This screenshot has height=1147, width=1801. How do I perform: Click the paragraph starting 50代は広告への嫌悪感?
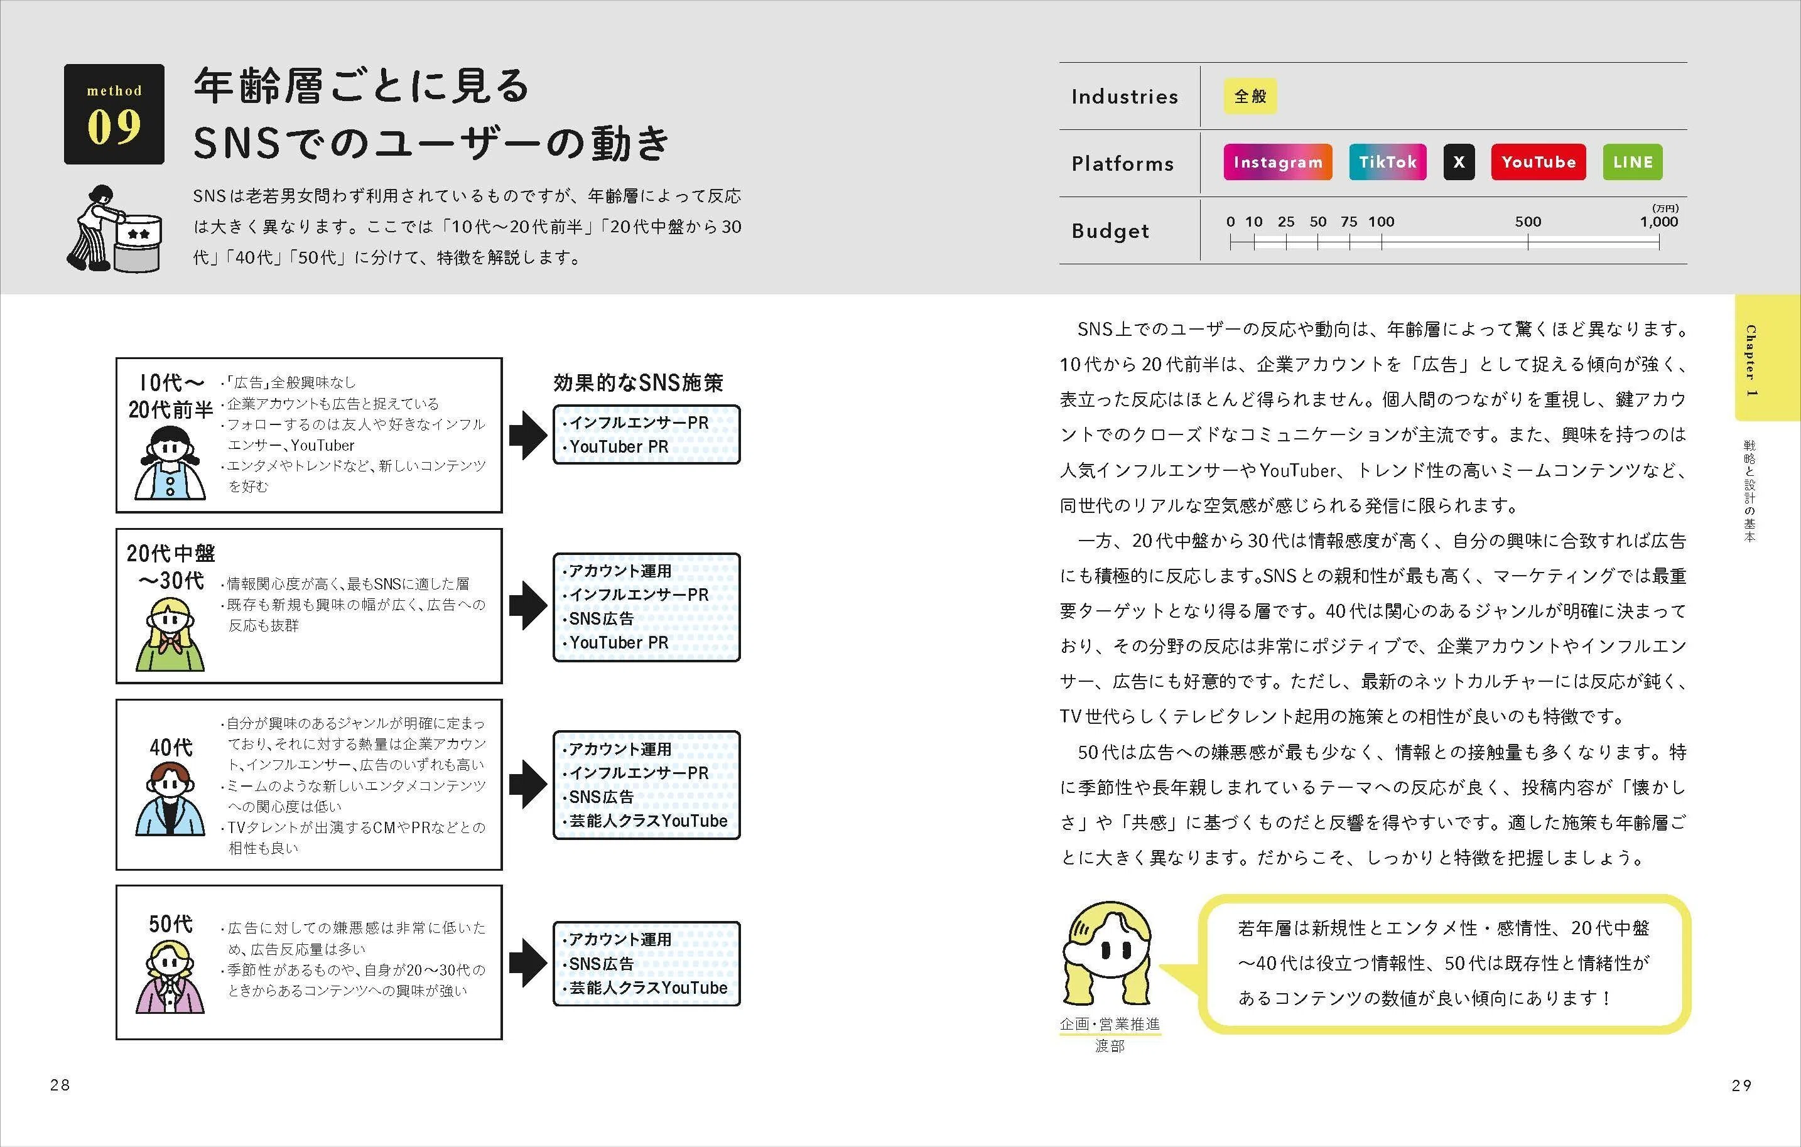(1373, 805)
